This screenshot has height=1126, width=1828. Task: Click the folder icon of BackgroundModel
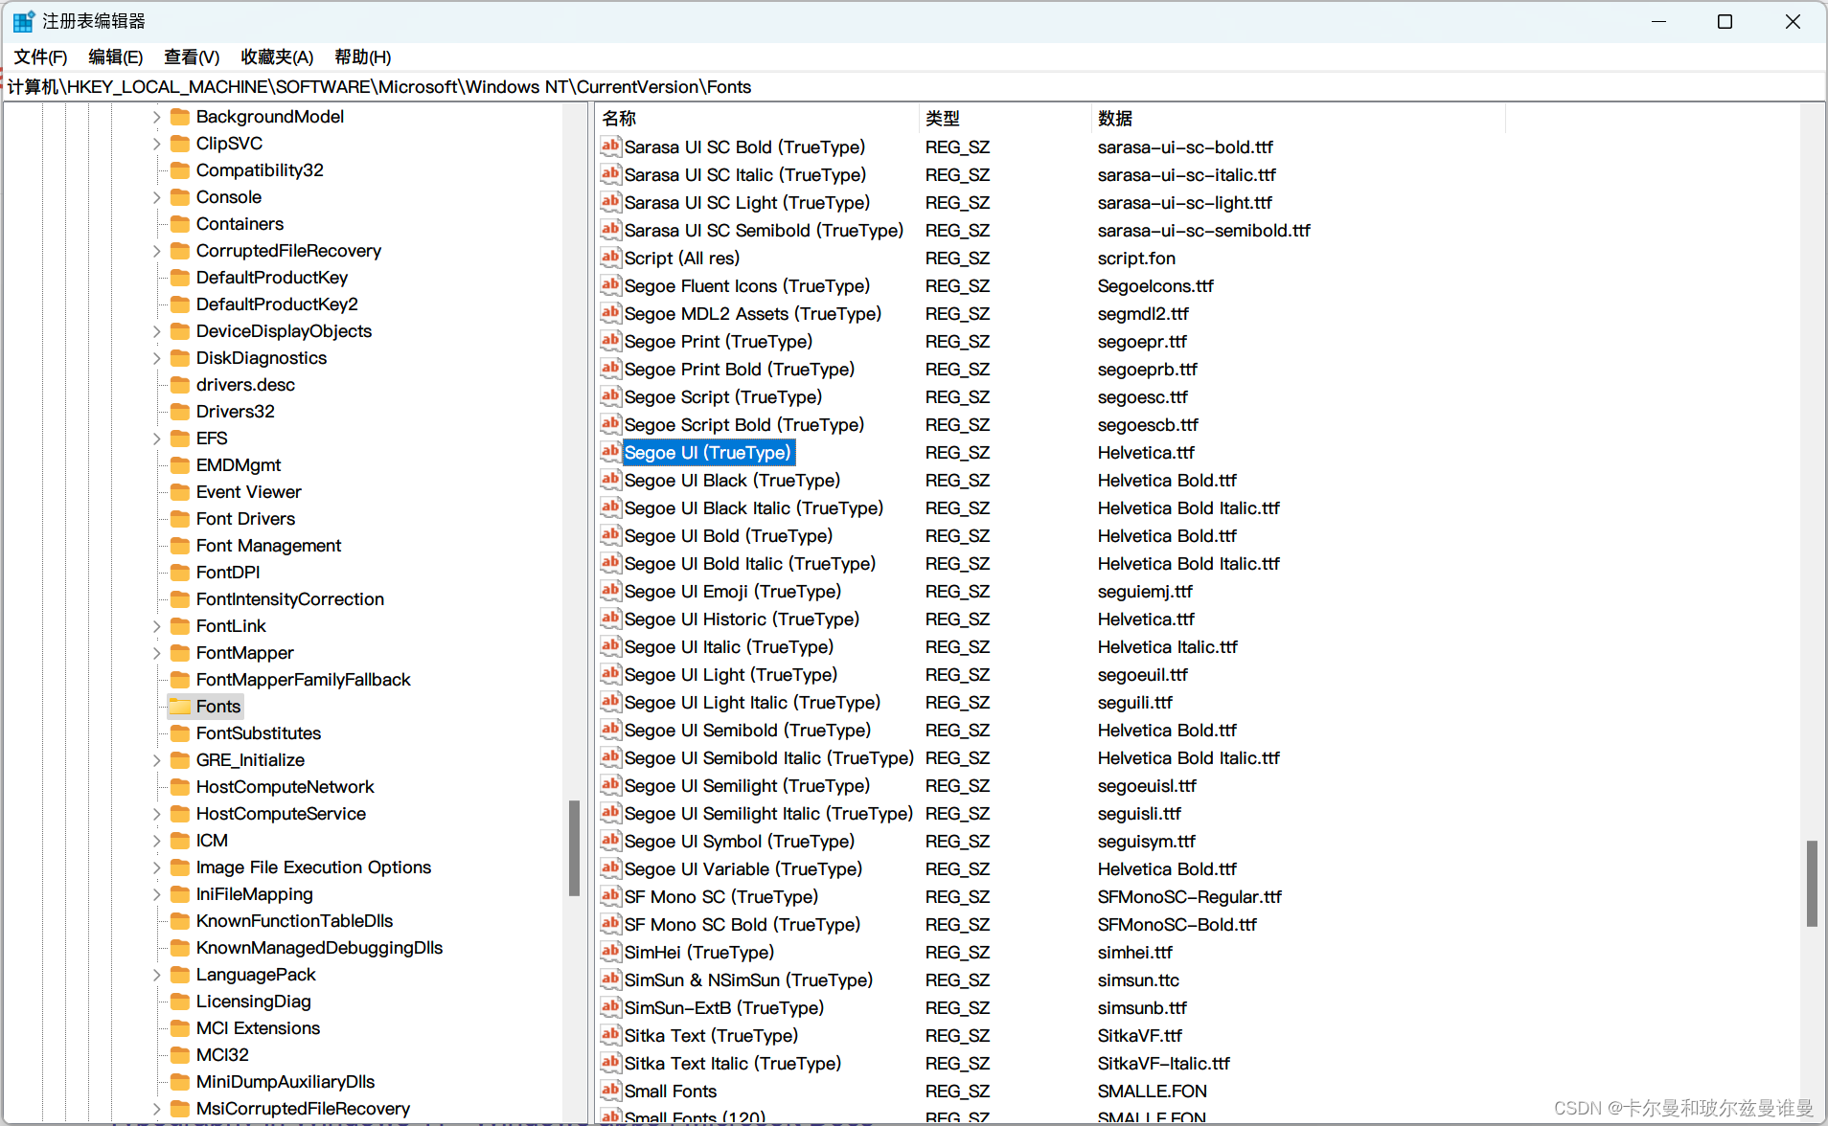pyautogui.click(x=180, y=117)
